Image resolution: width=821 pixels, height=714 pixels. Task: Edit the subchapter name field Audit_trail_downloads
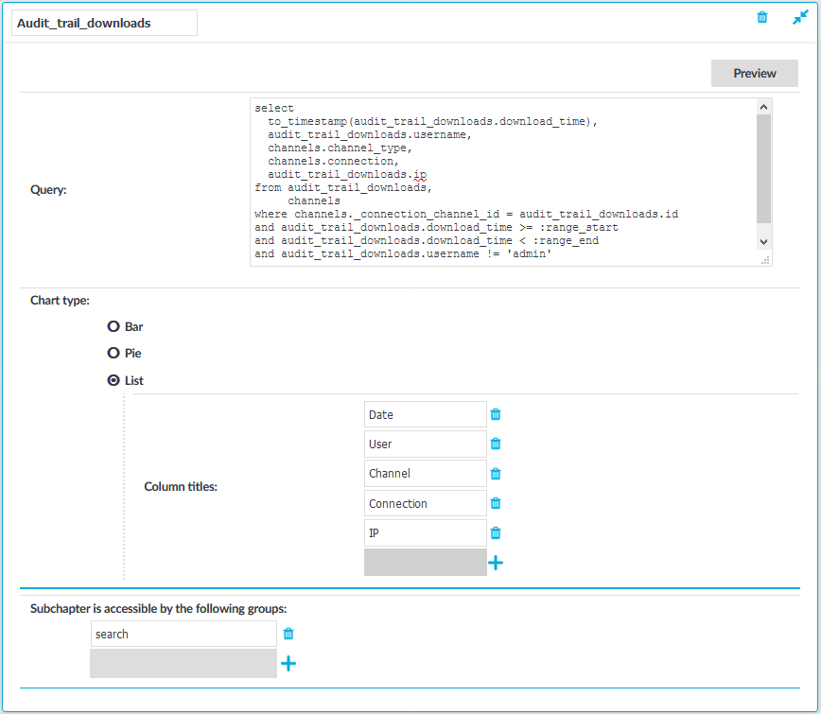[105, 23]
